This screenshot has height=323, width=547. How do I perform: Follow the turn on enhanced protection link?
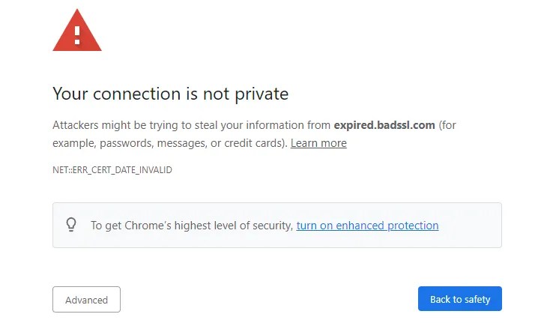click(367, 225)
